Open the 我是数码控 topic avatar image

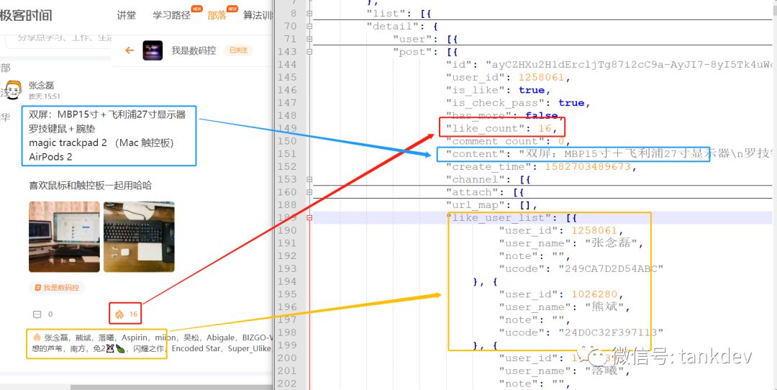(153, 50)
